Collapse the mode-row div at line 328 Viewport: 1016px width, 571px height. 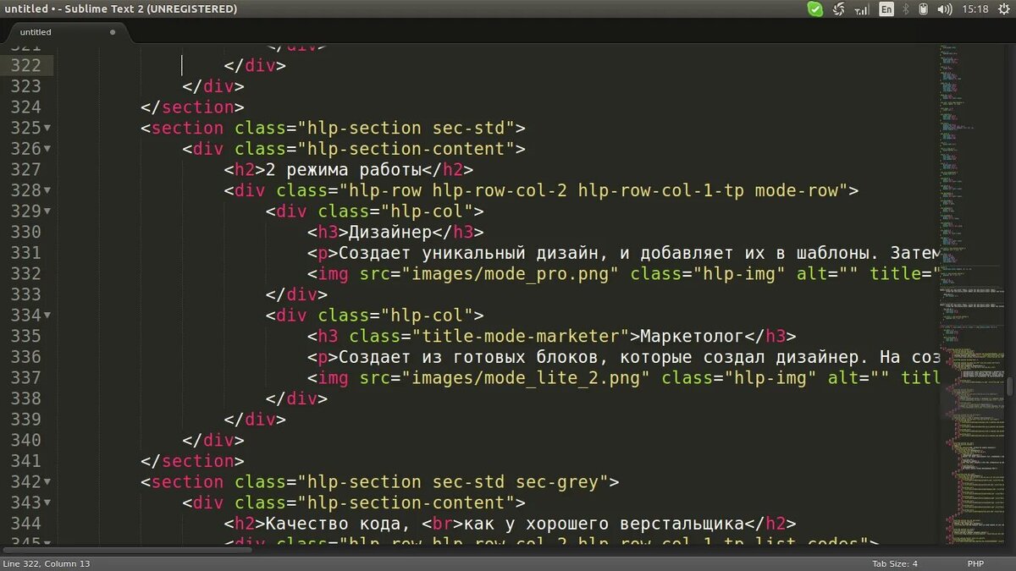(x=47, y=190)
